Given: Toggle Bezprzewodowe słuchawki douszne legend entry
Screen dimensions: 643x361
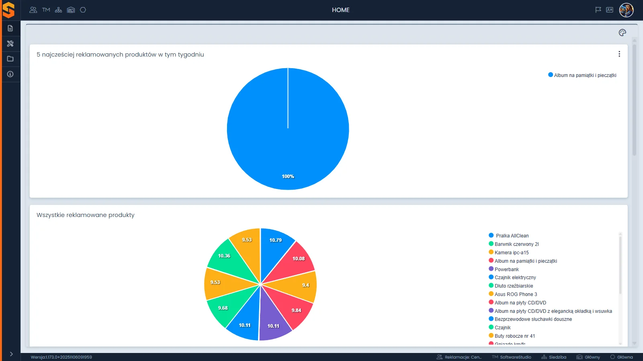Looking at the screenshot, I should click(530, 319).
